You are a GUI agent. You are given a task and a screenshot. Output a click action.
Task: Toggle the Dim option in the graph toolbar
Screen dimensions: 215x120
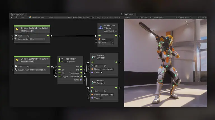tap(93, 18)
